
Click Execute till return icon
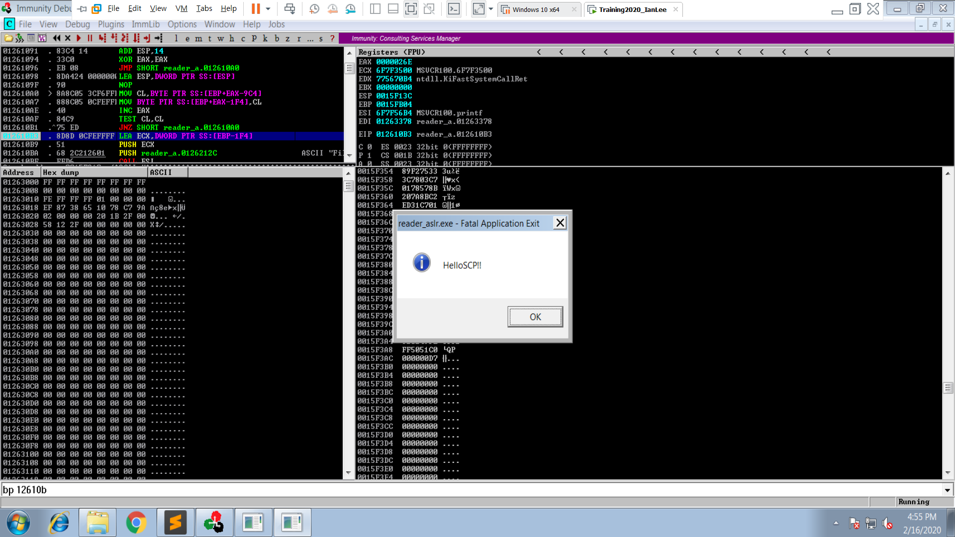(x=147, y=38)
